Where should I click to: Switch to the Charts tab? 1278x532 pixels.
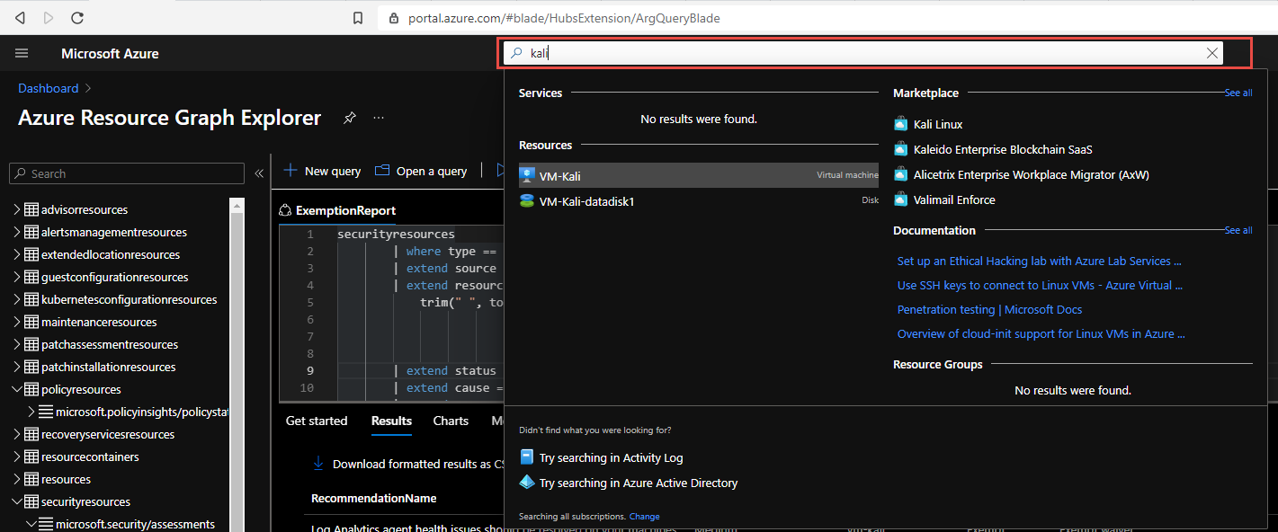point(451,421)
